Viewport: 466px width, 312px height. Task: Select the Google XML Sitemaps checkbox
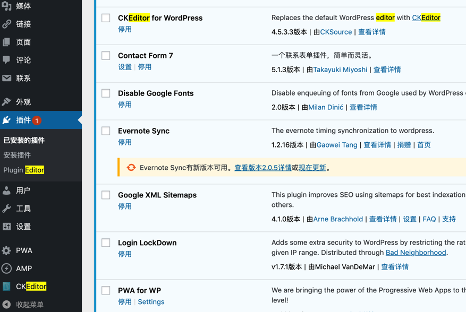coord(106,195)
